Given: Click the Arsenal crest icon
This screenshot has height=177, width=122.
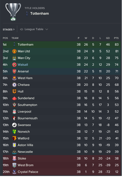Looking at the screenshot, I should pos(14,71).
